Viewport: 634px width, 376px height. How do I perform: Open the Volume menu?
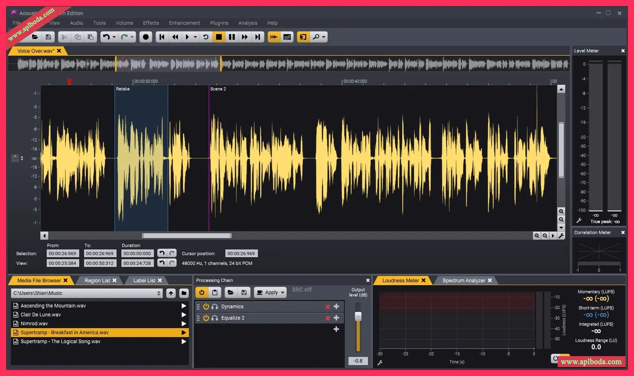click(x=124, y=23)
